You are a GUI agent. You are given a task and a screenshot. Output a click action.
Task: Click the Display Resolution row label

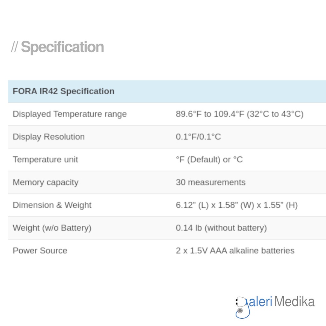(49, 137)
